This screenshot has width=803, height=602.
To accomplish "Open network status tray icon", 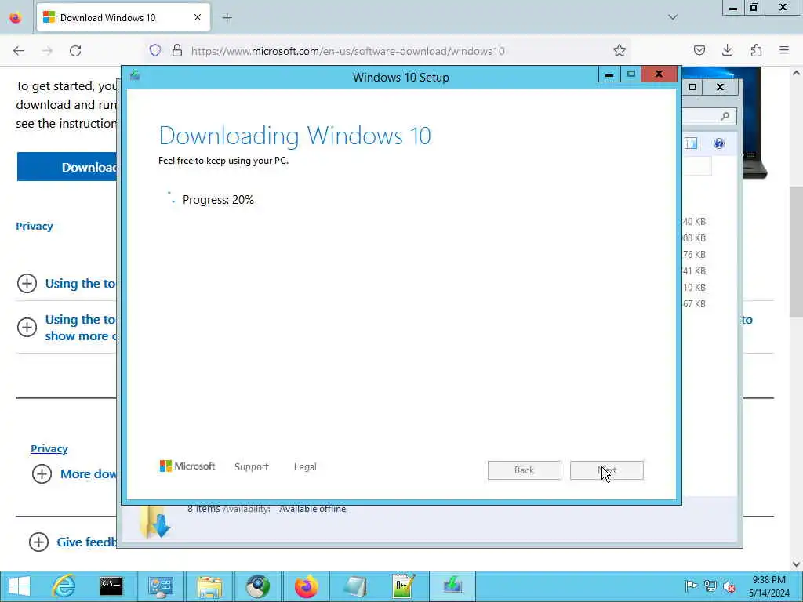I will (710, 586).
